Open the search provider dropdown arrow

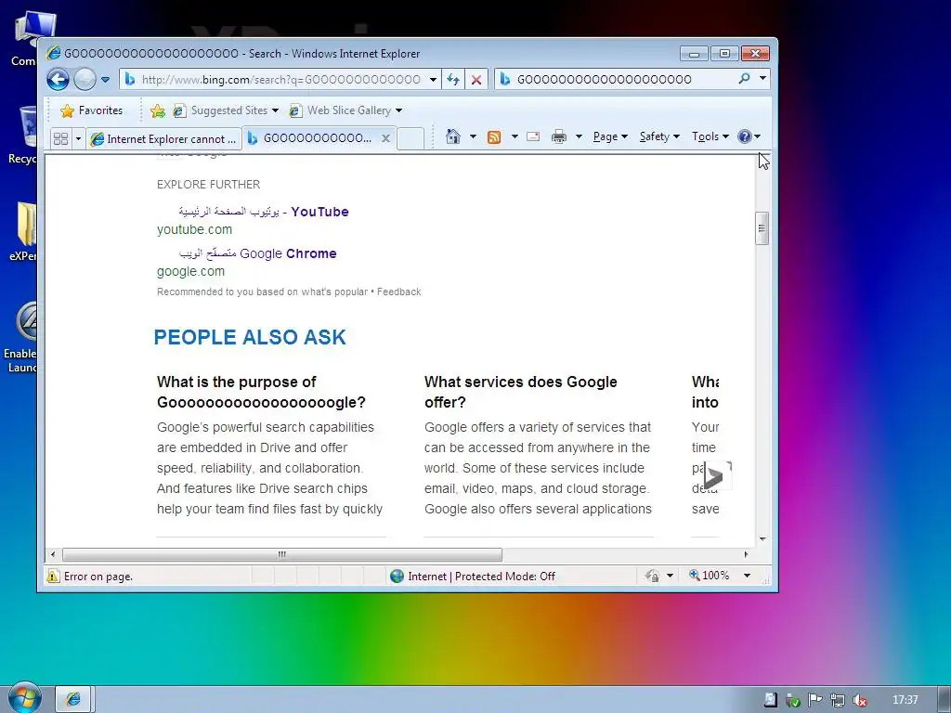pos(762,79)
